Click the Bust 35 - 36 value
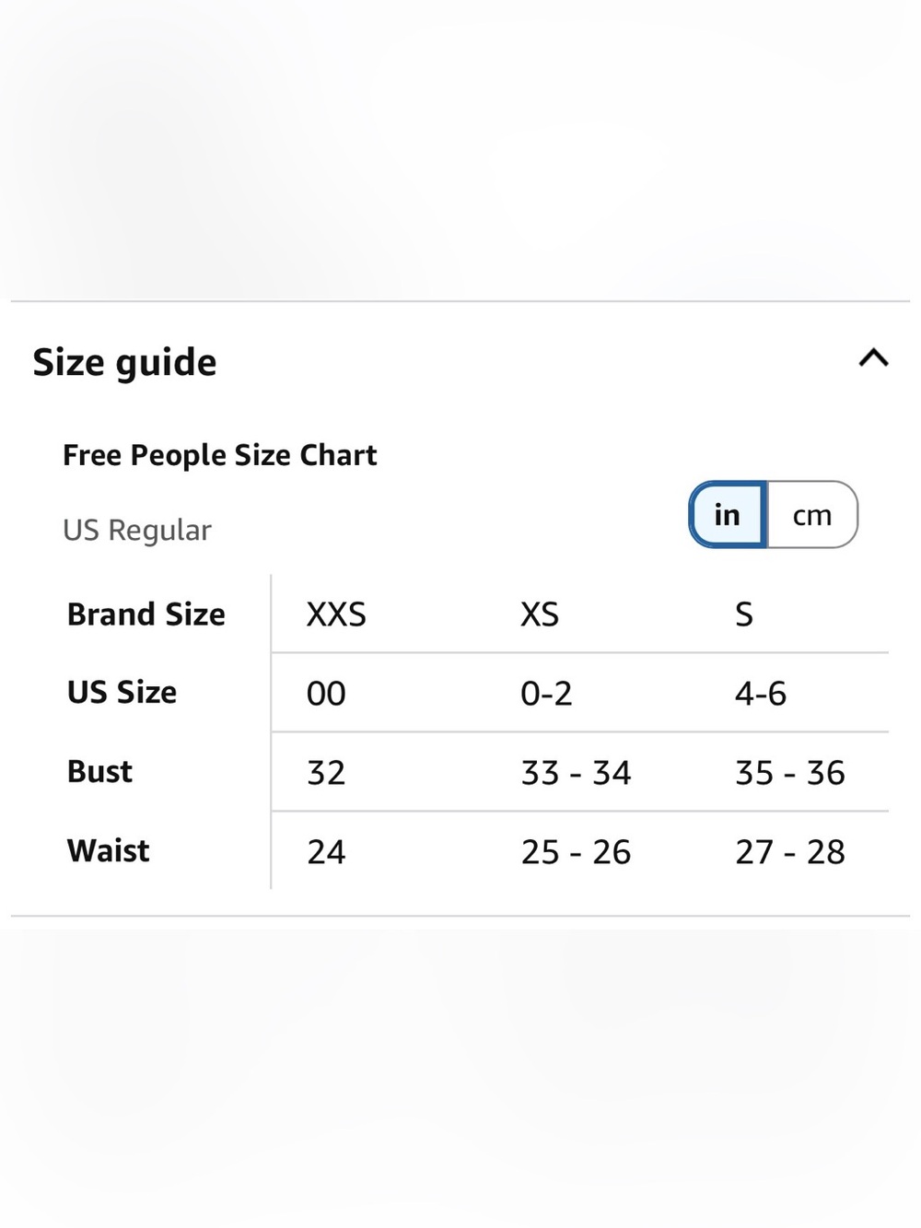 790,773
